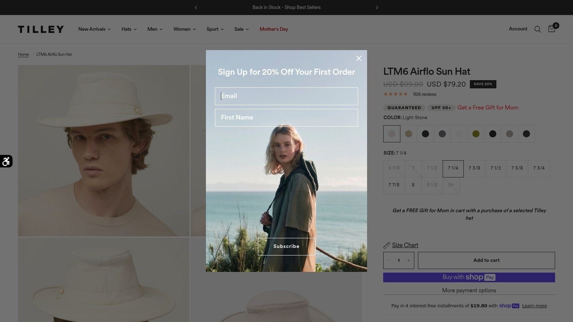Expand the New Arrivals menu
Image resolution: width=573 pixels, height=322 pixels.
[95, 29]
